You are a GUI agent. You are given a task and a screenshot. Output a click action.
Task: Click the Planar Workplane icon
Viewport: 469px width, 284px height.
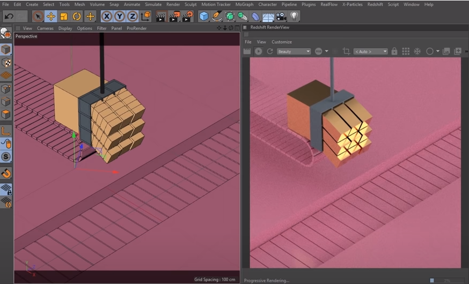click(6, 202)
